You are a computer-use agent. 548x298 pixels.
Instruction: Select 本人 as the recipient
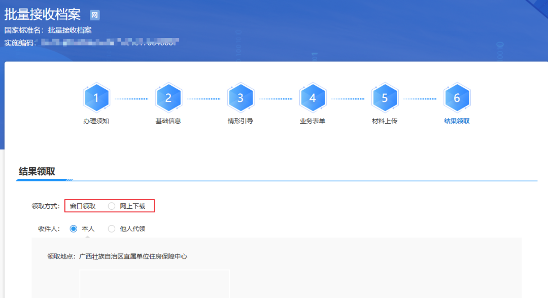click(x=74, y=229)
